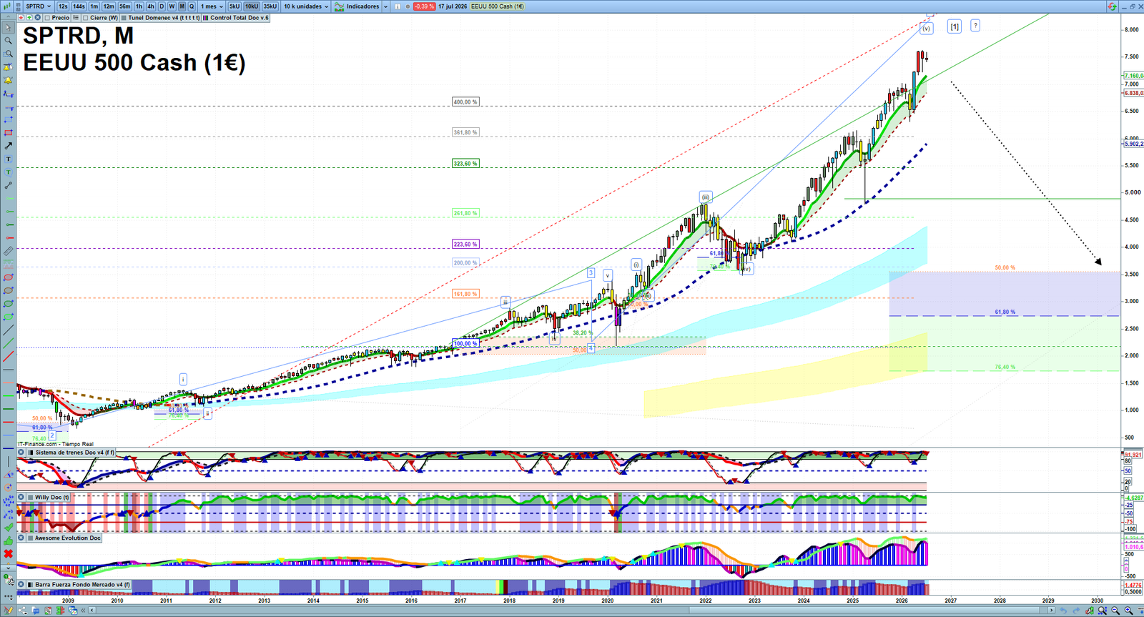Select the segment line tool

8,185
